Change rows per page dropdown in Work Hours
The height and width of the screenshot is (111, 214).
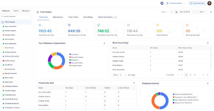(x=123, y=75)
